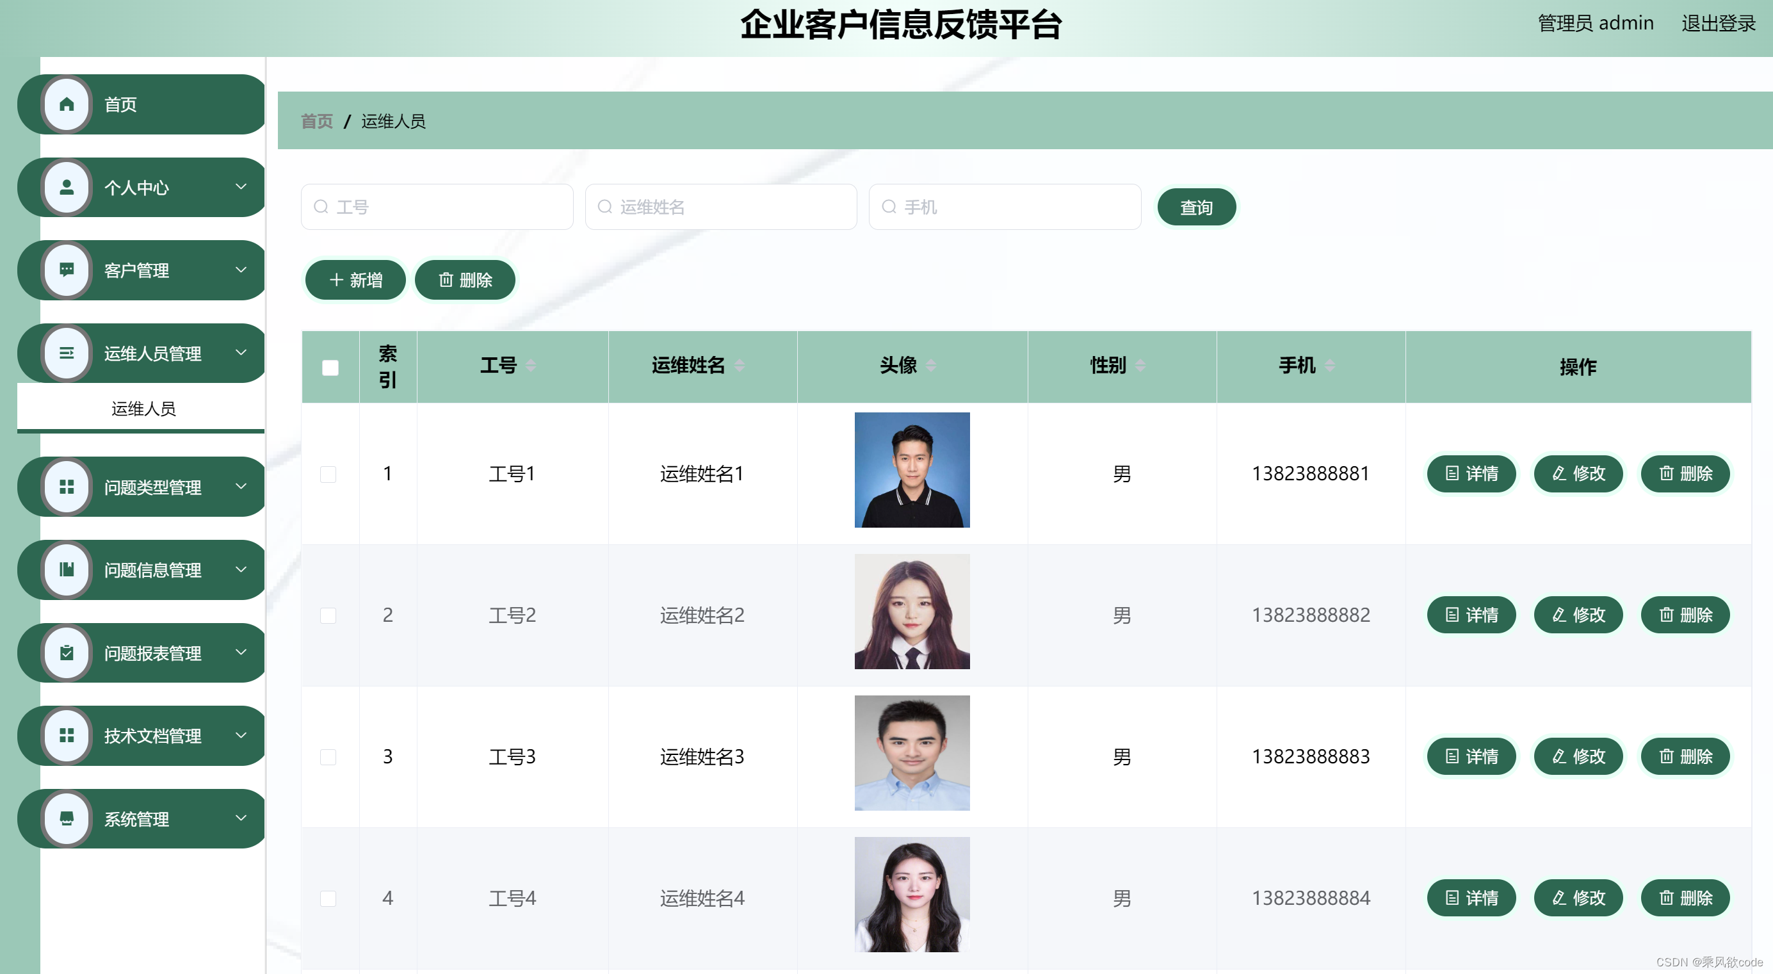Click the clipboard icon on 问题报表管理
Image resolution: width=1773 pixels, height=974 pixels.
coord(67,653)
